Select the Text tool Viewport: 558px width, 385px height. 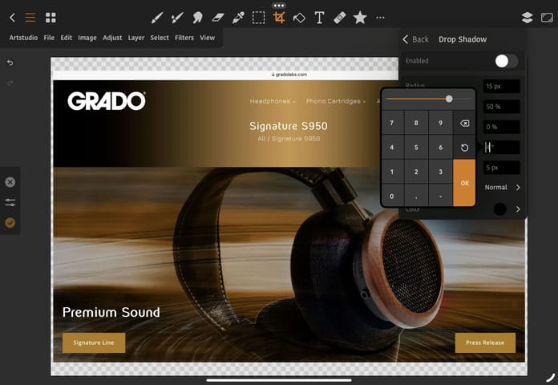pyautogui.click(x=319, y=18)
